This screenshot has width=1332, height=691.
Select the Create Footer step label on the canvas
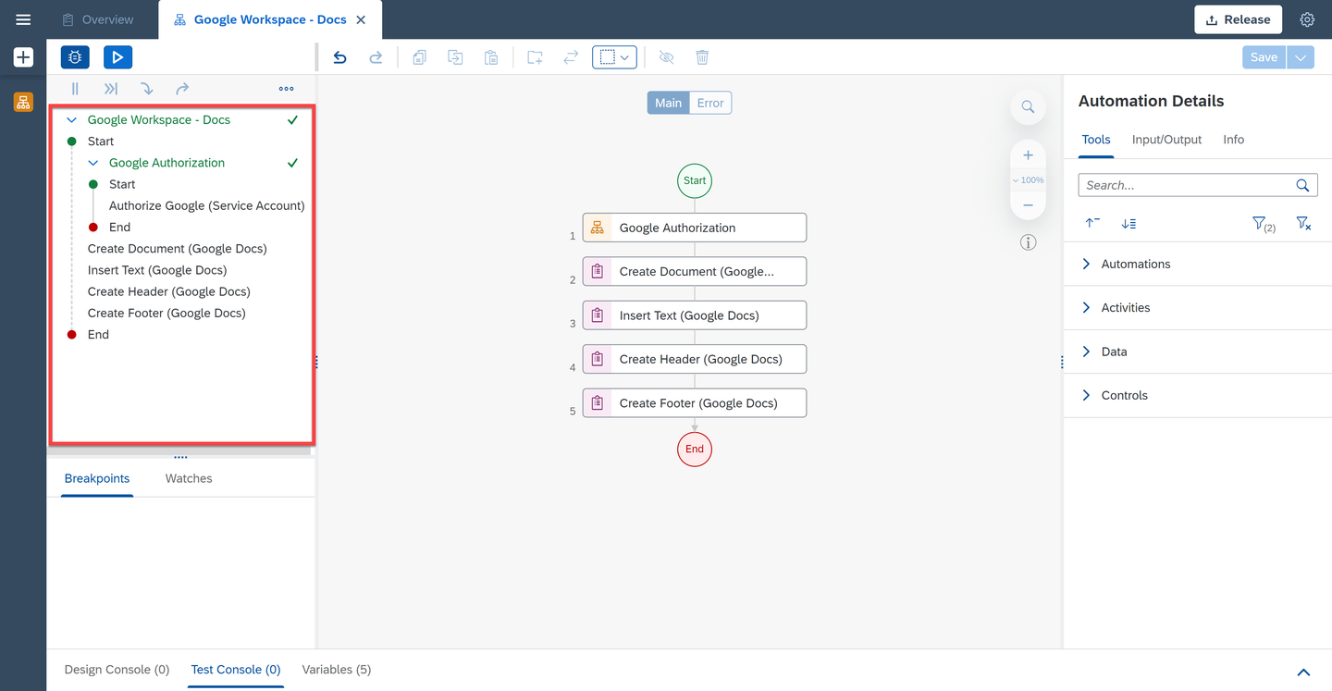pos(698,403)
